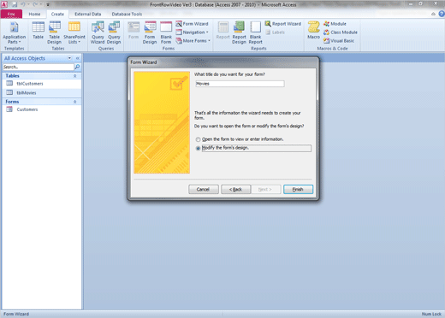Open Query Design

[114, 32]
